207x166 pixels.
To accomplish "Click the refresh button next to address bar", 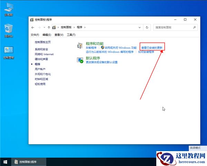I will [x=147, y=27].
